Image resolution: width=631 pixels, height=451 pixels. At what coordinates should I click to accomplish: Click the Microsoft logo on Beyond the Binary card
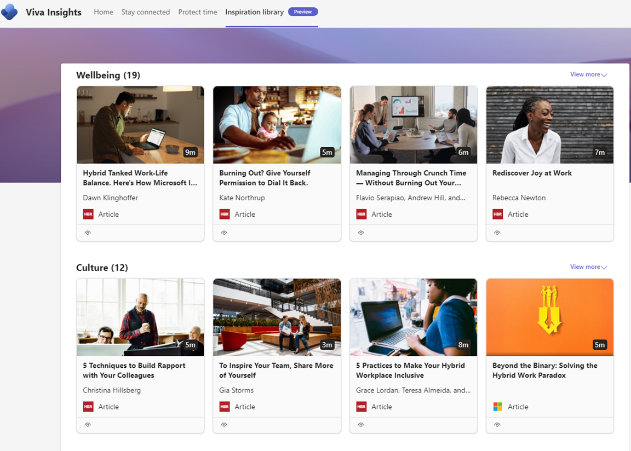(x=498, y=407)
